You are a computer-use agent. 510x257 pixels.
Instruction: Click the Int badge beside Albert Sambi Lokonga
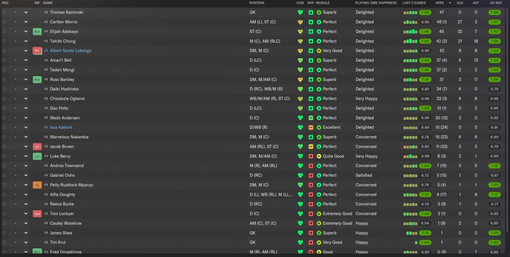[x=37, y=51]
